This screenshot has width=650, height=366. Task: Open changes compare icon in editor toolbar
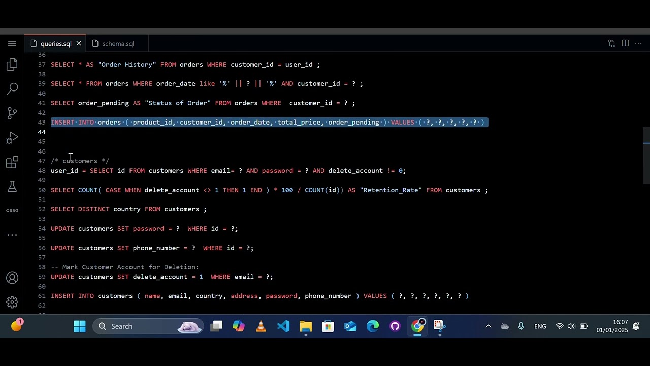coord(612,44)
